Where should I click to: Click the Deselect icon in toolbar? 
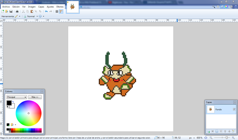(x=40, y=12)
